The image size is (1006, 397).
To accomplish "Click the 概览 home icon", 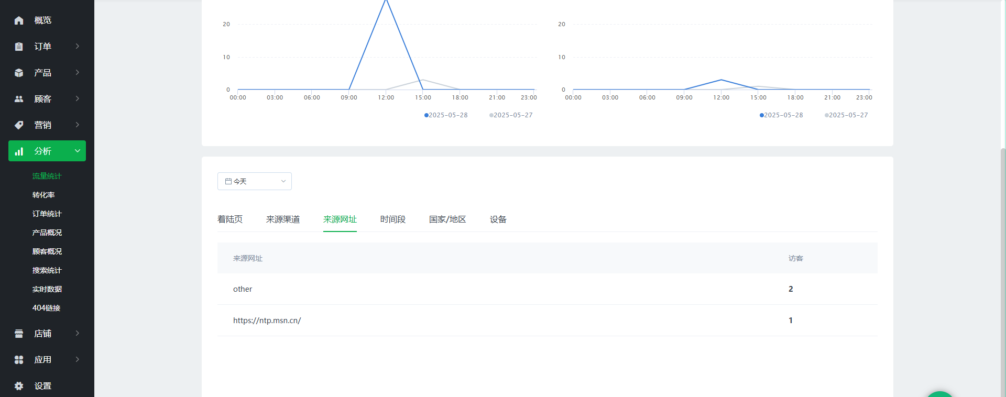I will (19, 20).
